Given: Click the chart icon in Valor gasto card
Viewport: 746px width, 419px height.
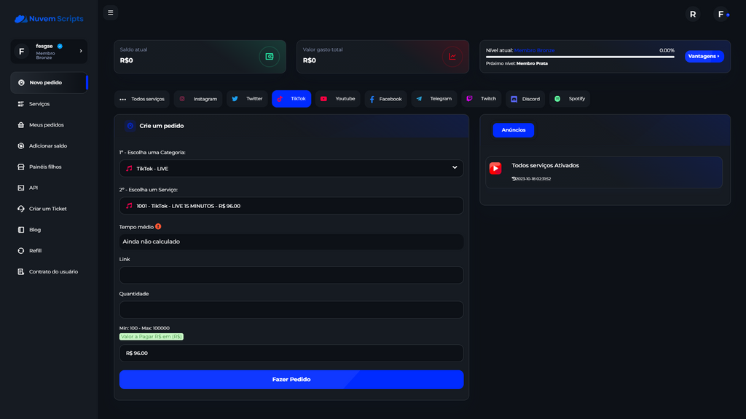Looking at the screenshot, I should point(452,57).
